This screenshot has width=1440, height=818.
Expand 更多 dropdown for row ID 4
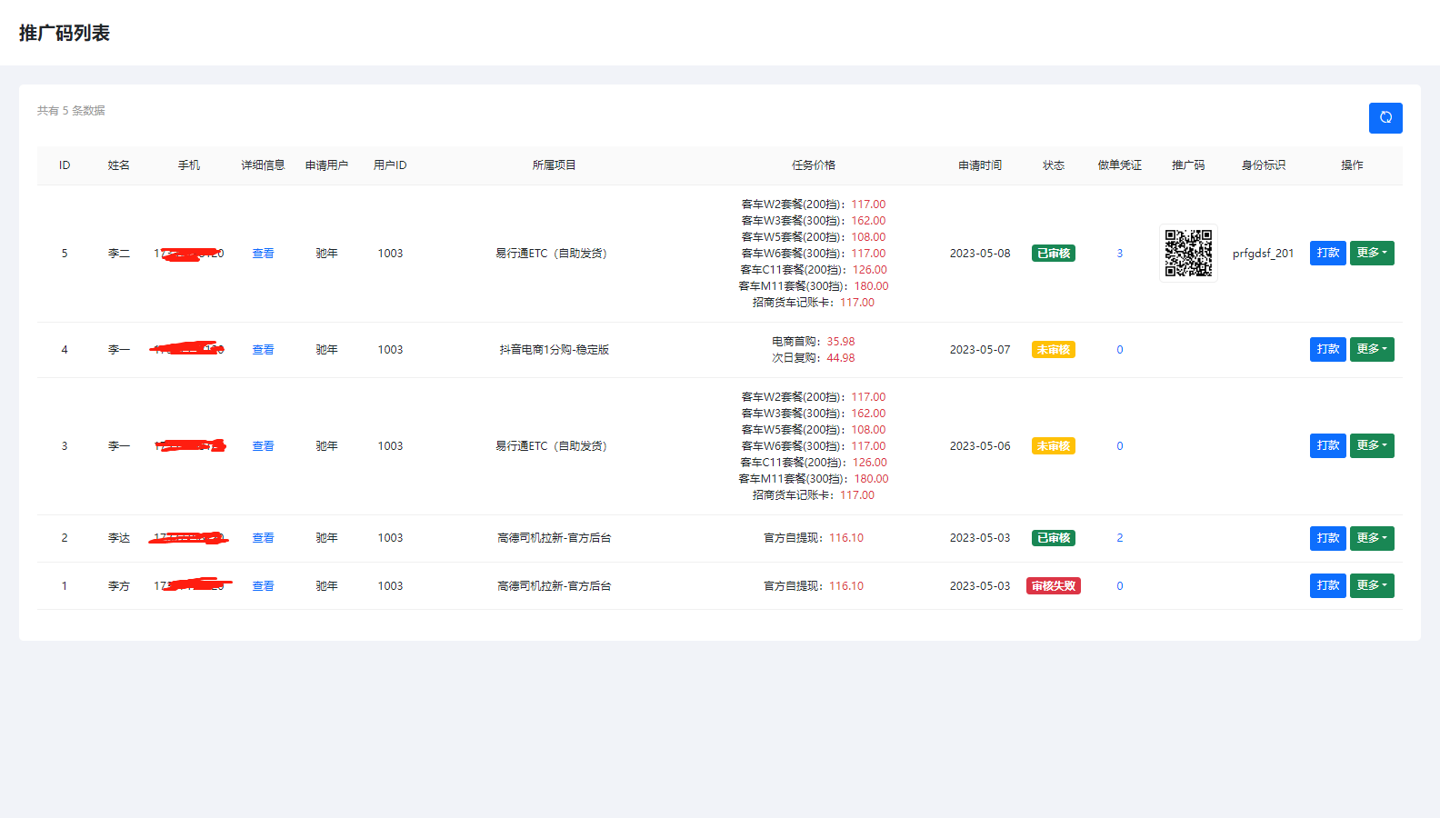(x=1371, y=349)
